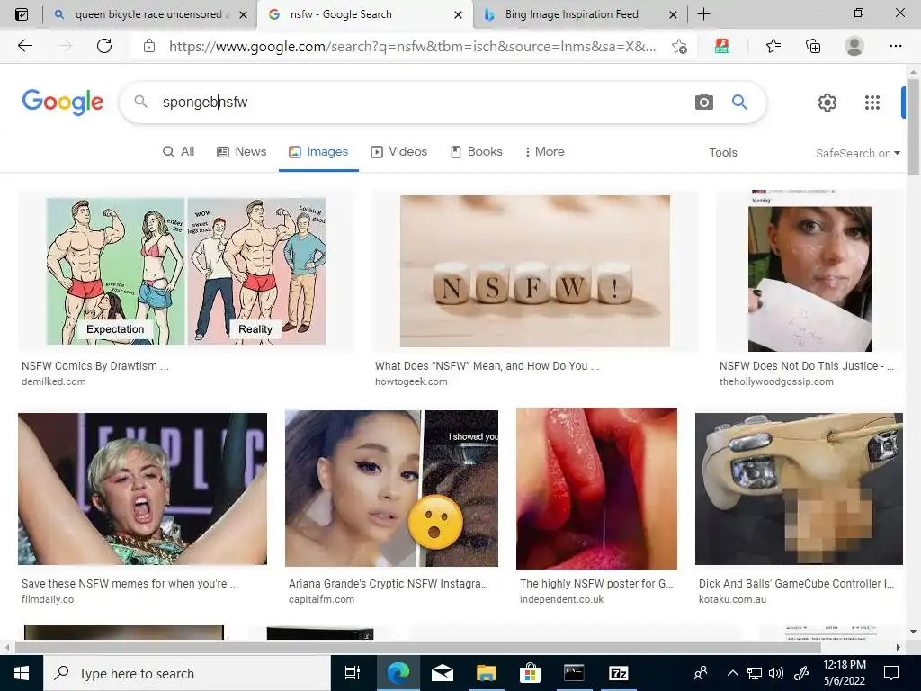Open the filmdaily.co result caption
The image size is (921, 691).
[130, 591]
